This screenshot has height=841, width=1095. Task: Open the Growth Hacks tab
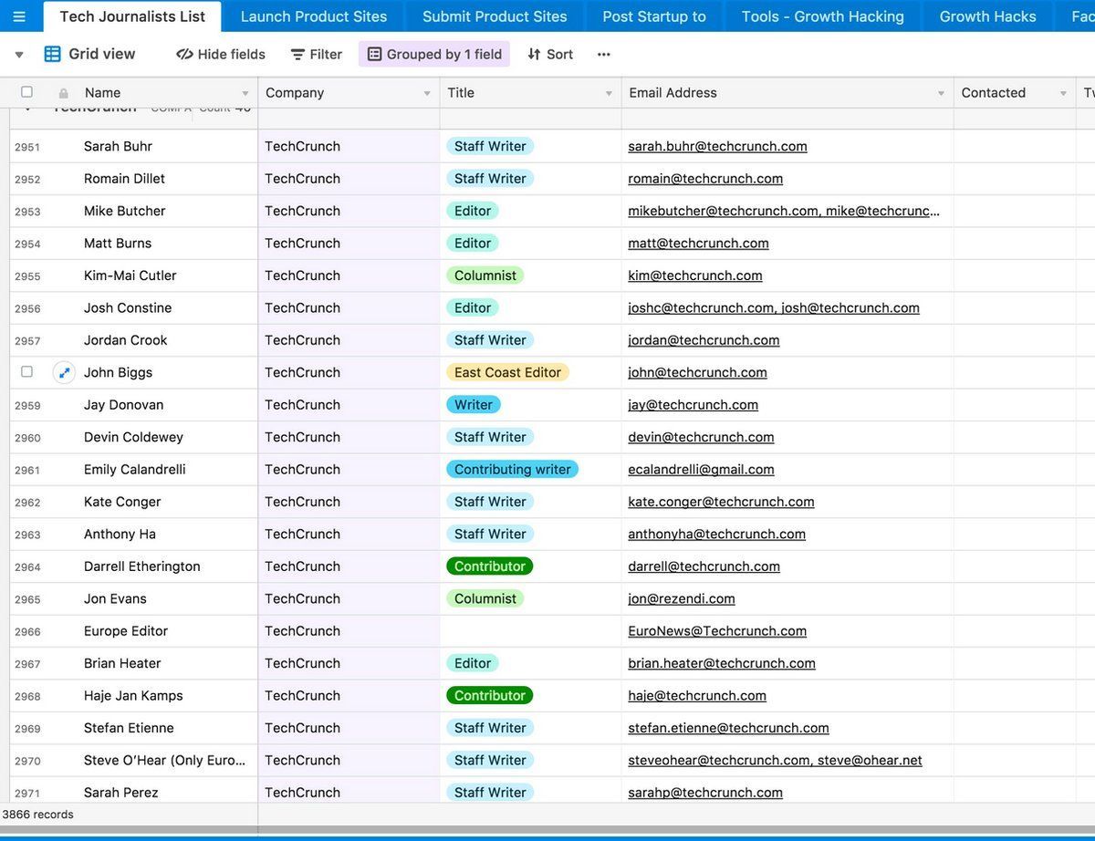(988, 16)
